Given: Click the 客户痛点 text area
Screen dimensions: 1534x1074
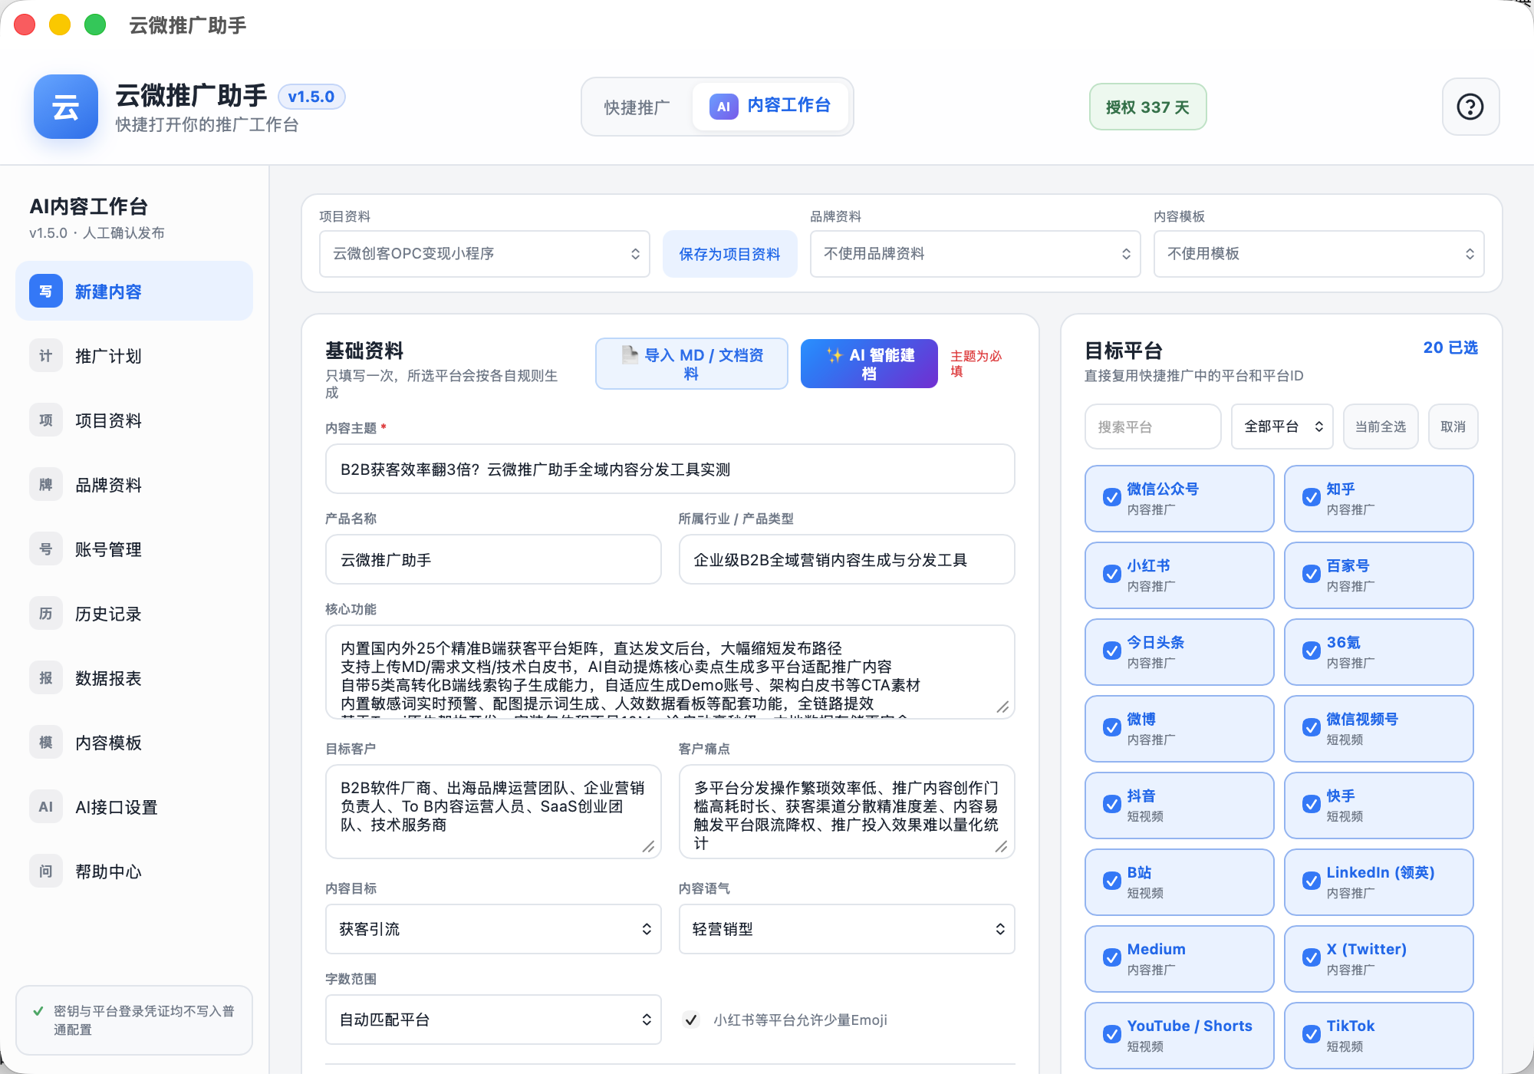Looking at the screenshot, I should coord(847,812).
